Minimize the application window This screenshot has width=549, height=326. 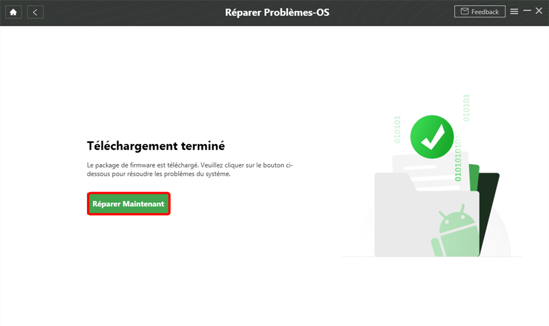click(x=527, y=11)
